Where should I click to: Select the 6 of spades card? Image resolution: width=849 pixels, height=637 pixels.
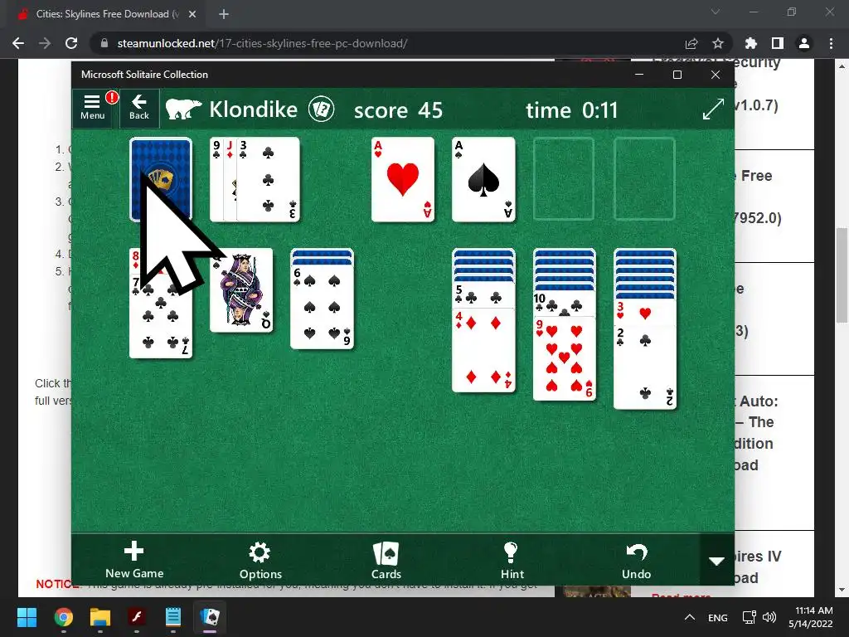pyautogui.click(x=323, y=307)
